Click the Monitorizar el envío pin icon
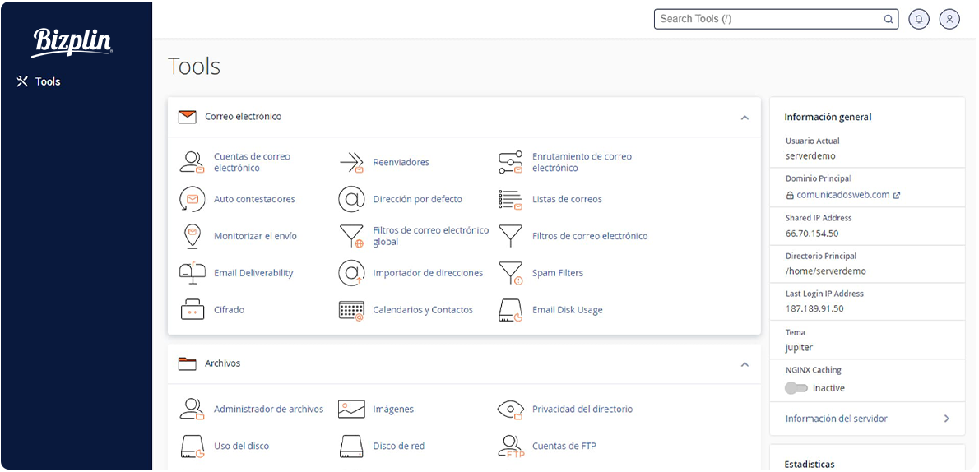The height and width of the screenshot is (472, 979). coord(193,236)
